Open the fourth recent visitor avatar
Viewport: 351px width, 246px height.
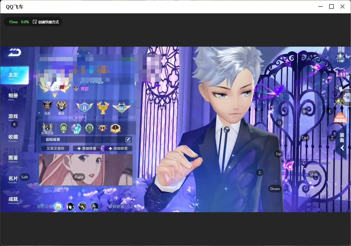tap(94, 206)
